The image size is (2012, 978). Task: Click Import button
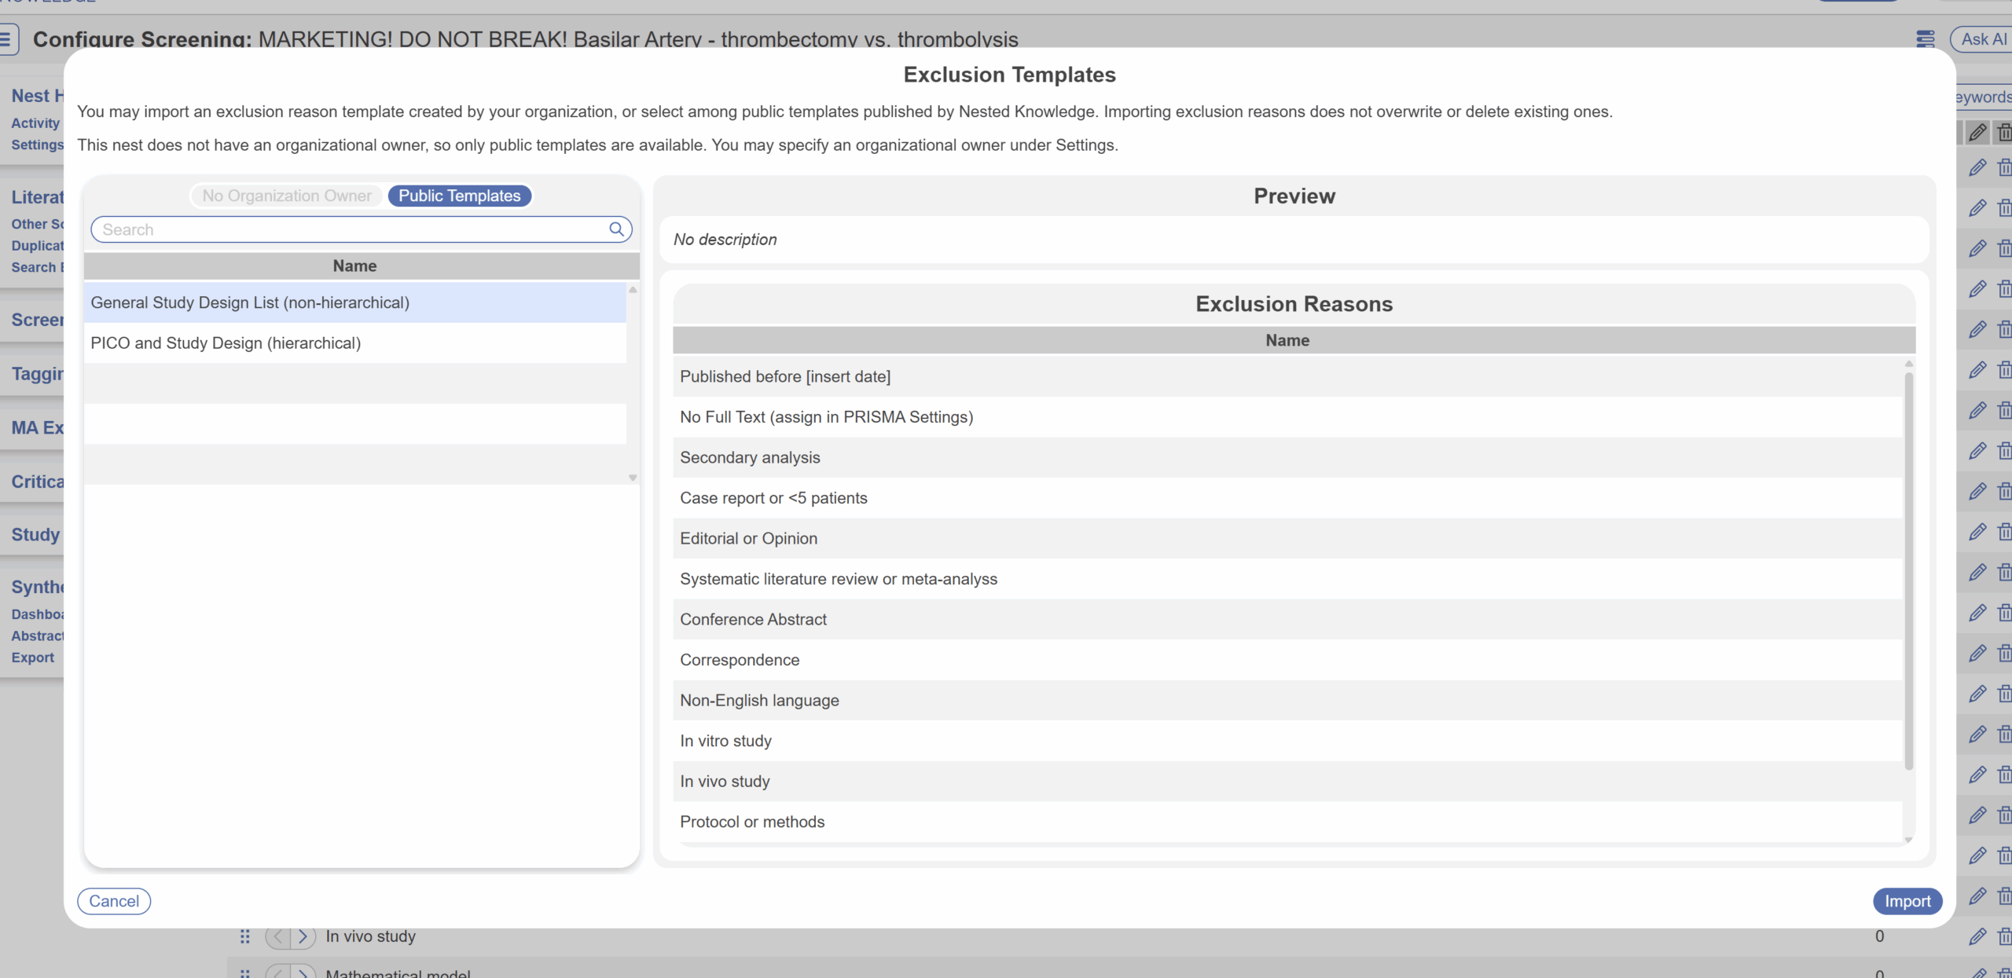tap(1907, 901)
